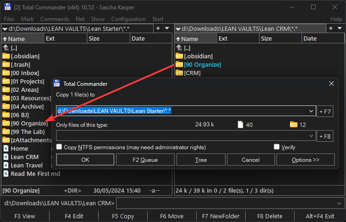The image size is (346, 222).
Task: Open the 'Only files of this type' dropdown
Action: [x=311, y=136]
